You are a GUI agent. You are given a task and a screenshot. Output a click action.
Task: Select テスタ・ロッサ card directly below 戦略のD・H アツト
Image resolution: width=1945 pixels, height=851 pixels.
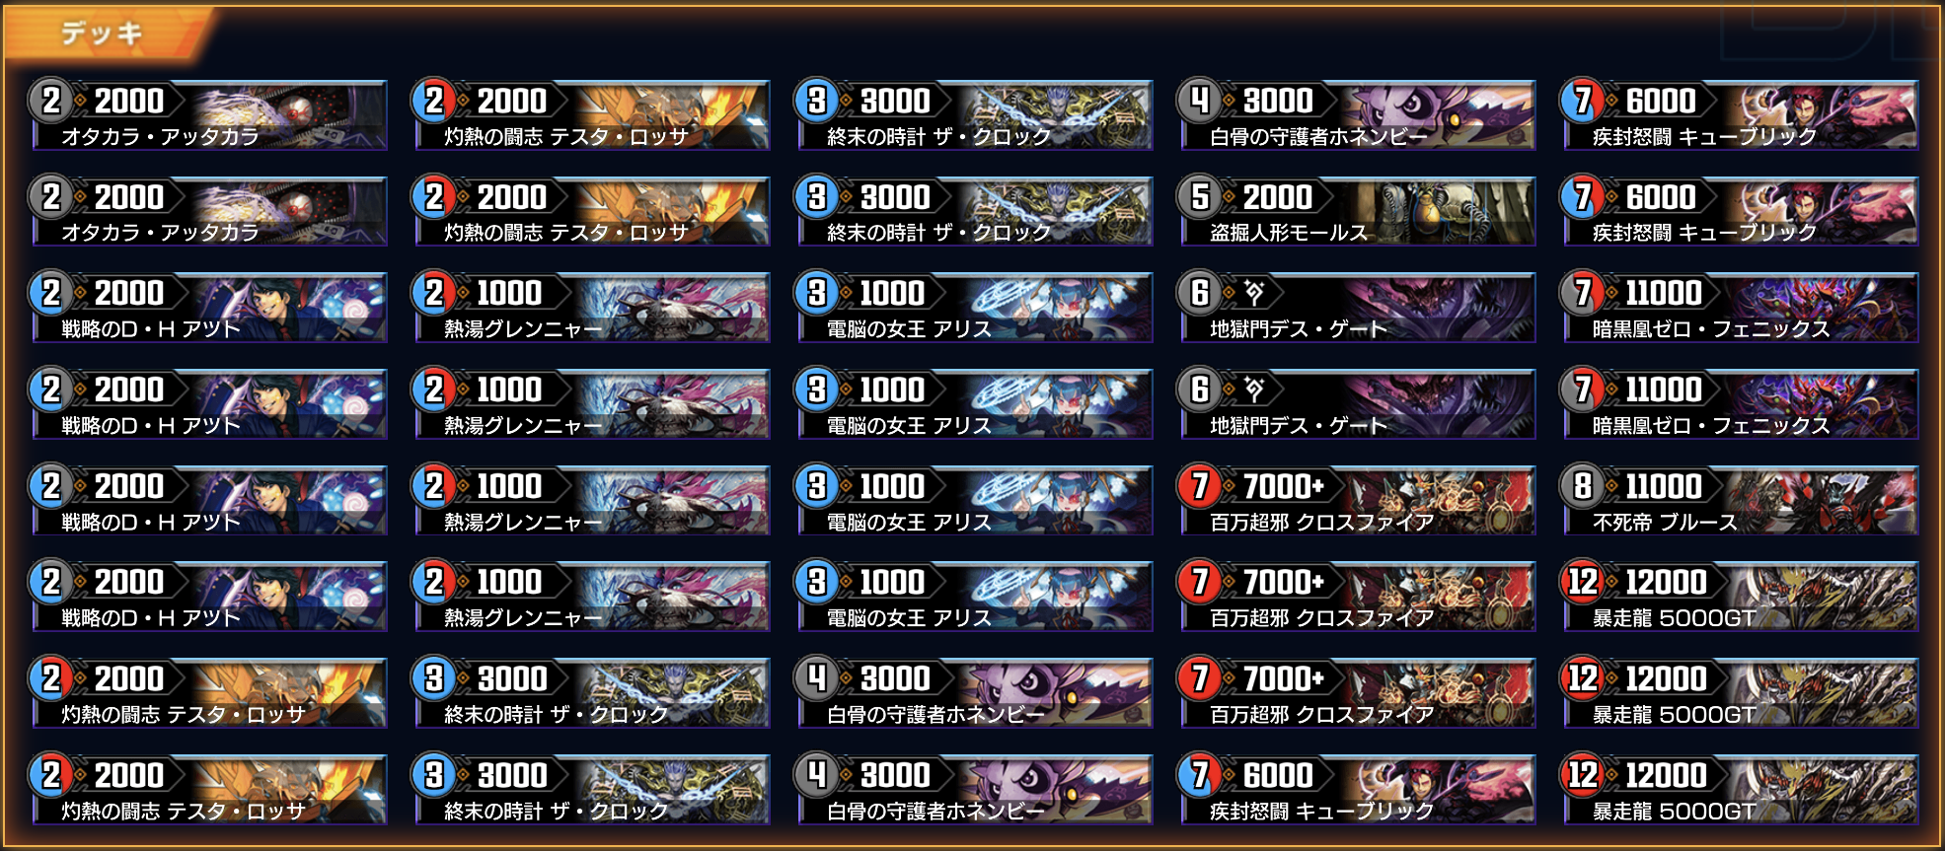tap(208, 694)
